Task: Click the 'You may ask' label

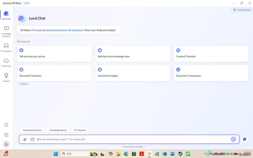Action: tap(23, 42)
